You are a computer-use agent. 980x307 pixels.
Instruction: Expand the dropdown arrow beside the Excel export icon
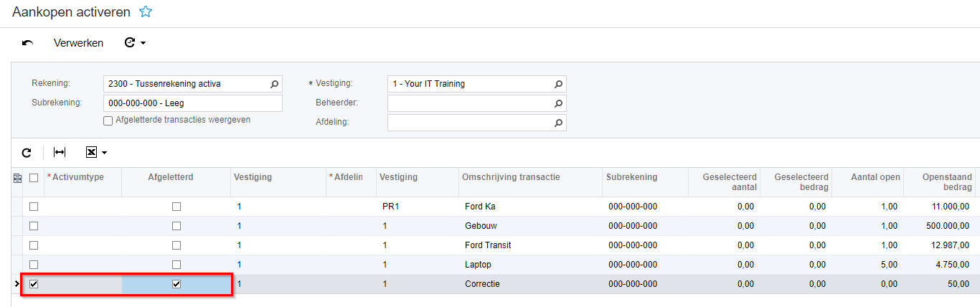click(x=105, y=153)
